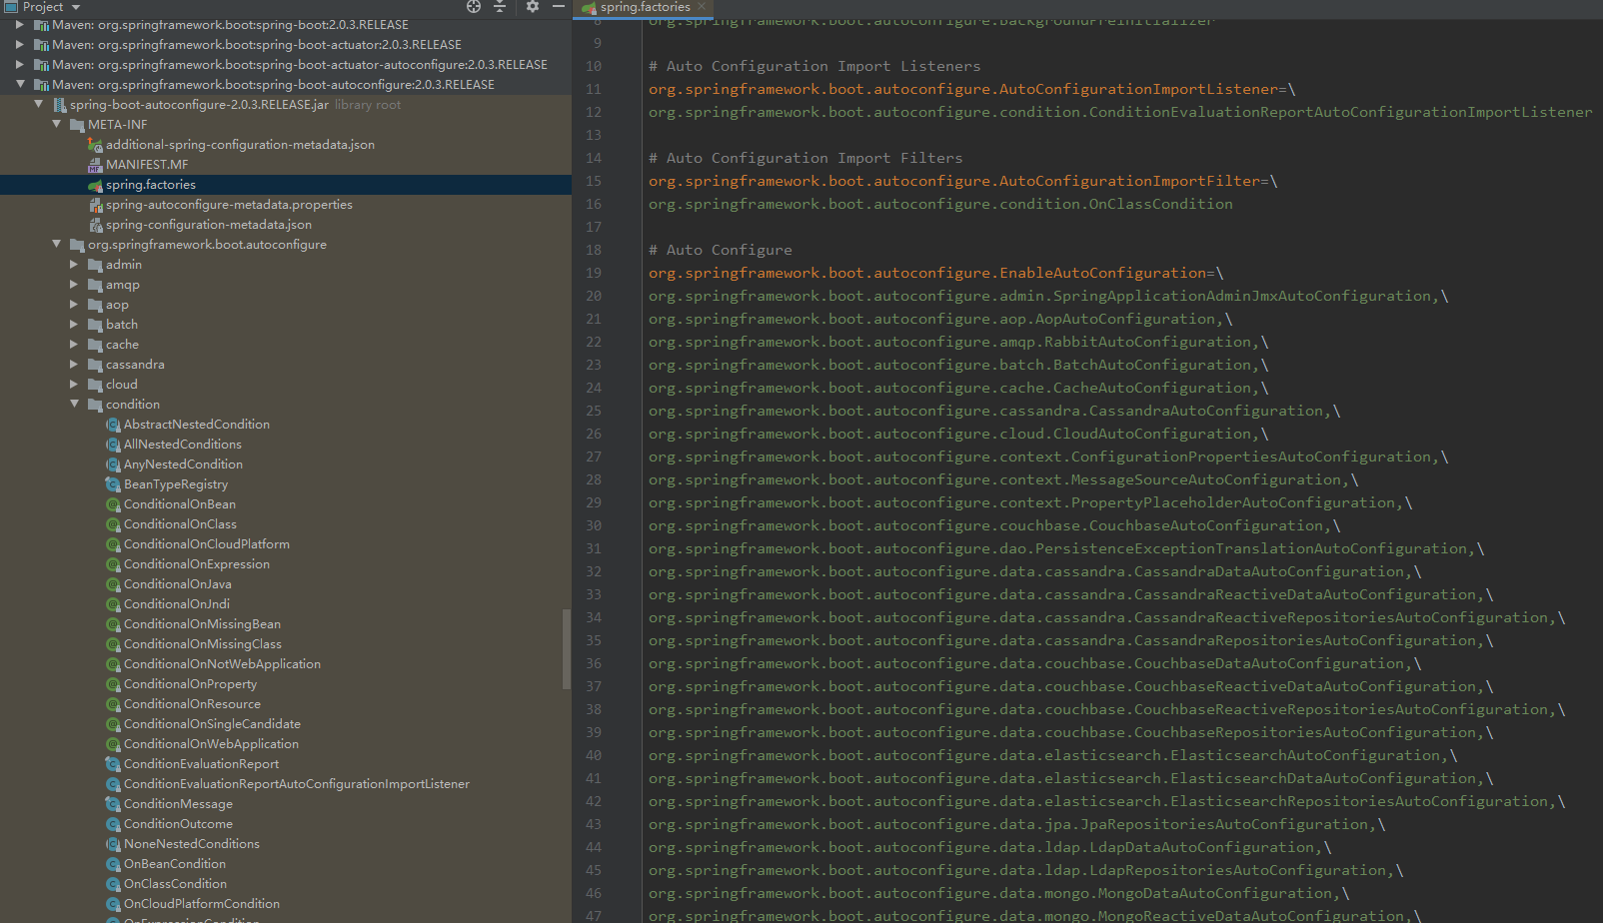The image size is (1603, 923).
Task: Open the Project panel settings gear
Action: (533, 6)
